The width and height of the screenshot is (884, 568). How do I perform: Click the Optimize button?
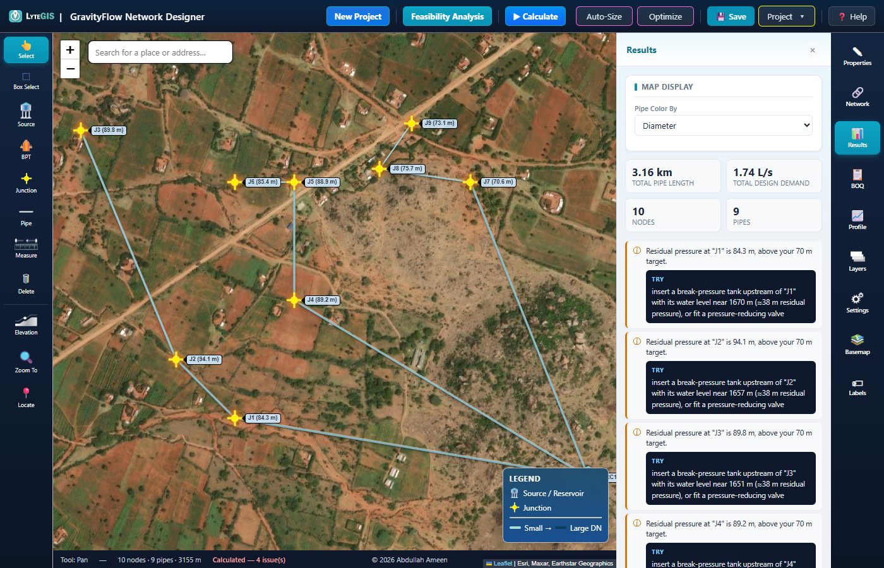pyautogui.click(x=666, y=16)
